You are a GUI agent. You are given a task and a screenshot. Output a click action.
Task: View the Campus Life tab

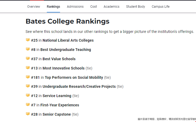(161, 7)
